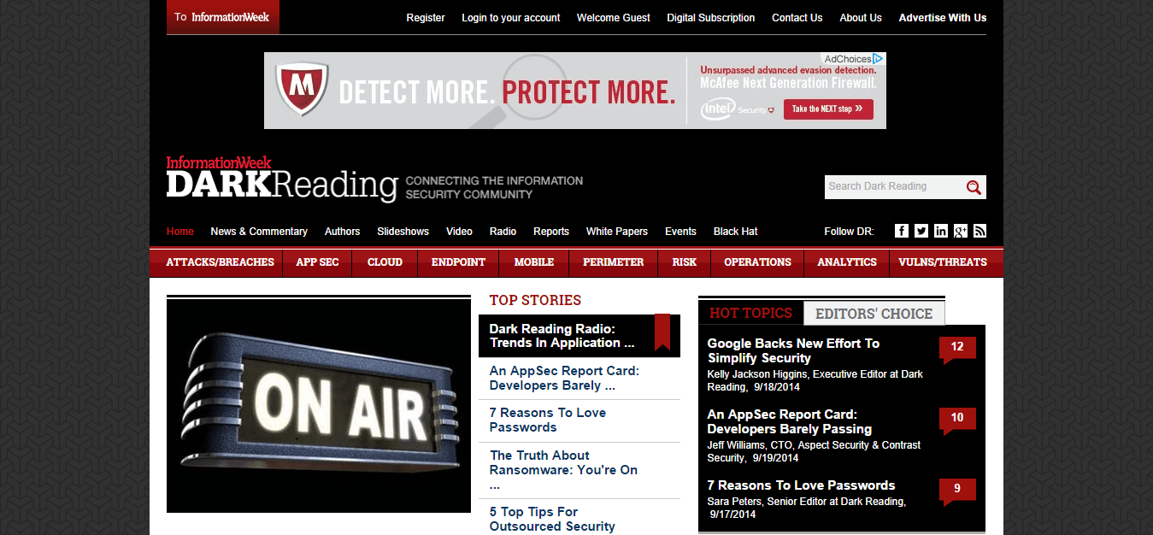Image resolution: width=1153 pixels, height=535 pixels.
Task: Click the Register link
Action: tap(426, 18)
